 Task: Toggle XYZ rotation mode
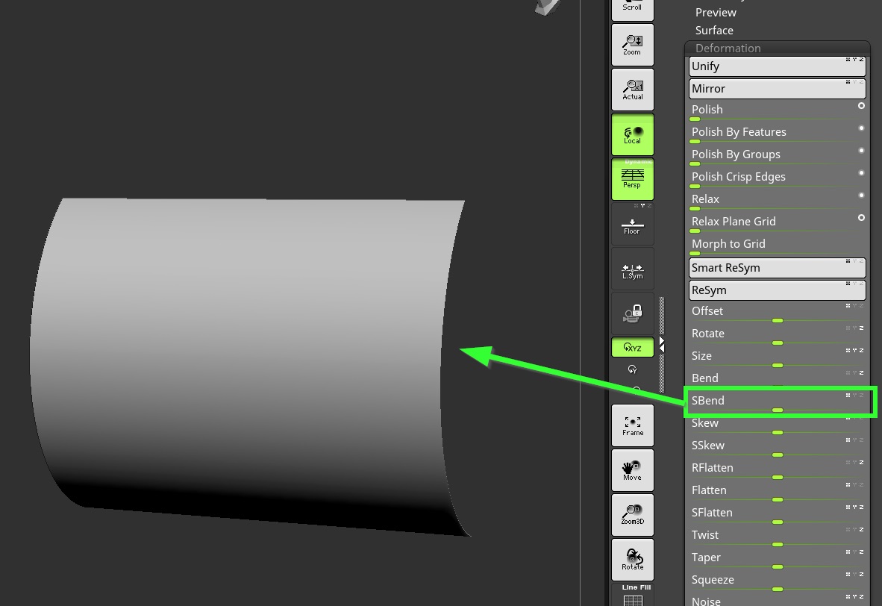pos(632,347)
